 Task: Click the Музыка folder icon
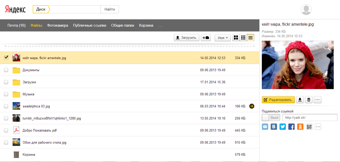coord(16,94)
